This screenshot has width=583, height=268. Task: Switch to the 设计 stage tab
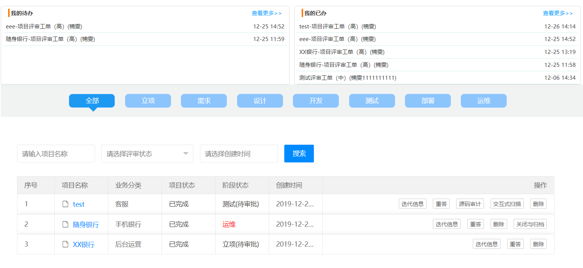click(260, 101)
